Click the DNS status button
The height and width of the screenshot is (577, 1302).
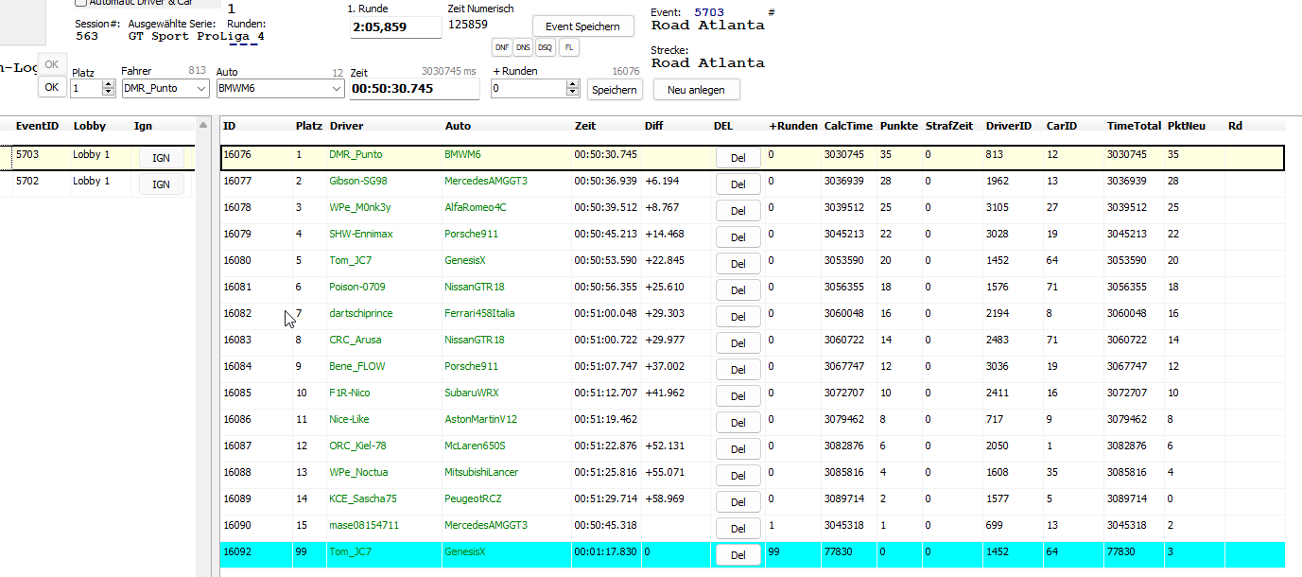pyautogui.click(x=523, y=47)
